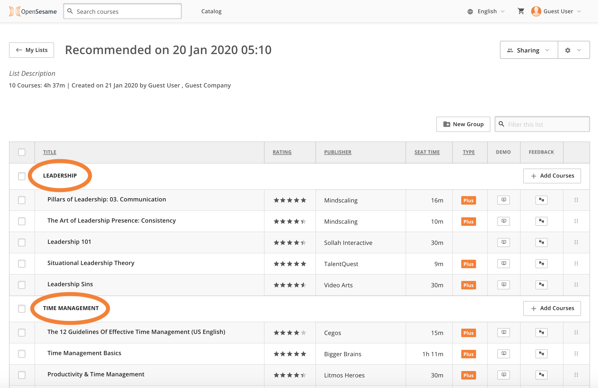Open the Catalog menu

211,11
